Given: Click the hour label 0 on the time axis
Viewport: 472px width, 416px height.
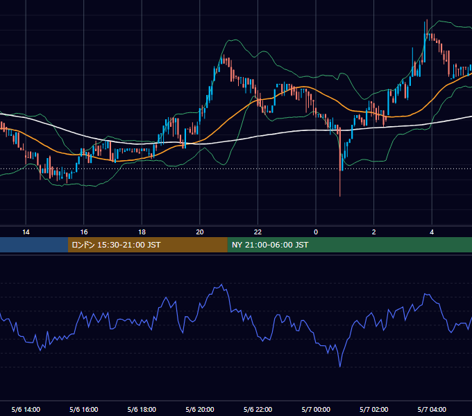Looking at the screenshot, I should pos(316,232).
